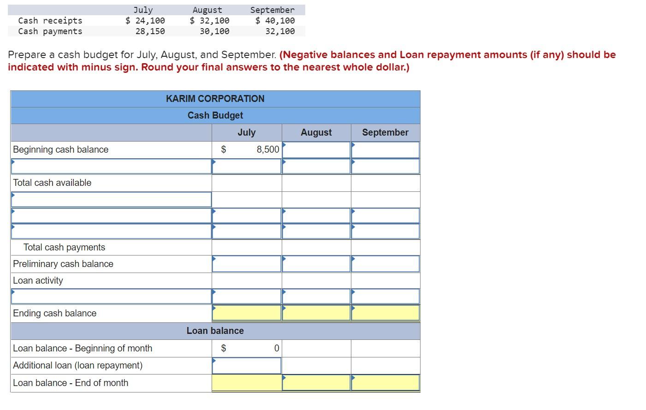Click the red rounding instruction text

(x=312, y=61)
